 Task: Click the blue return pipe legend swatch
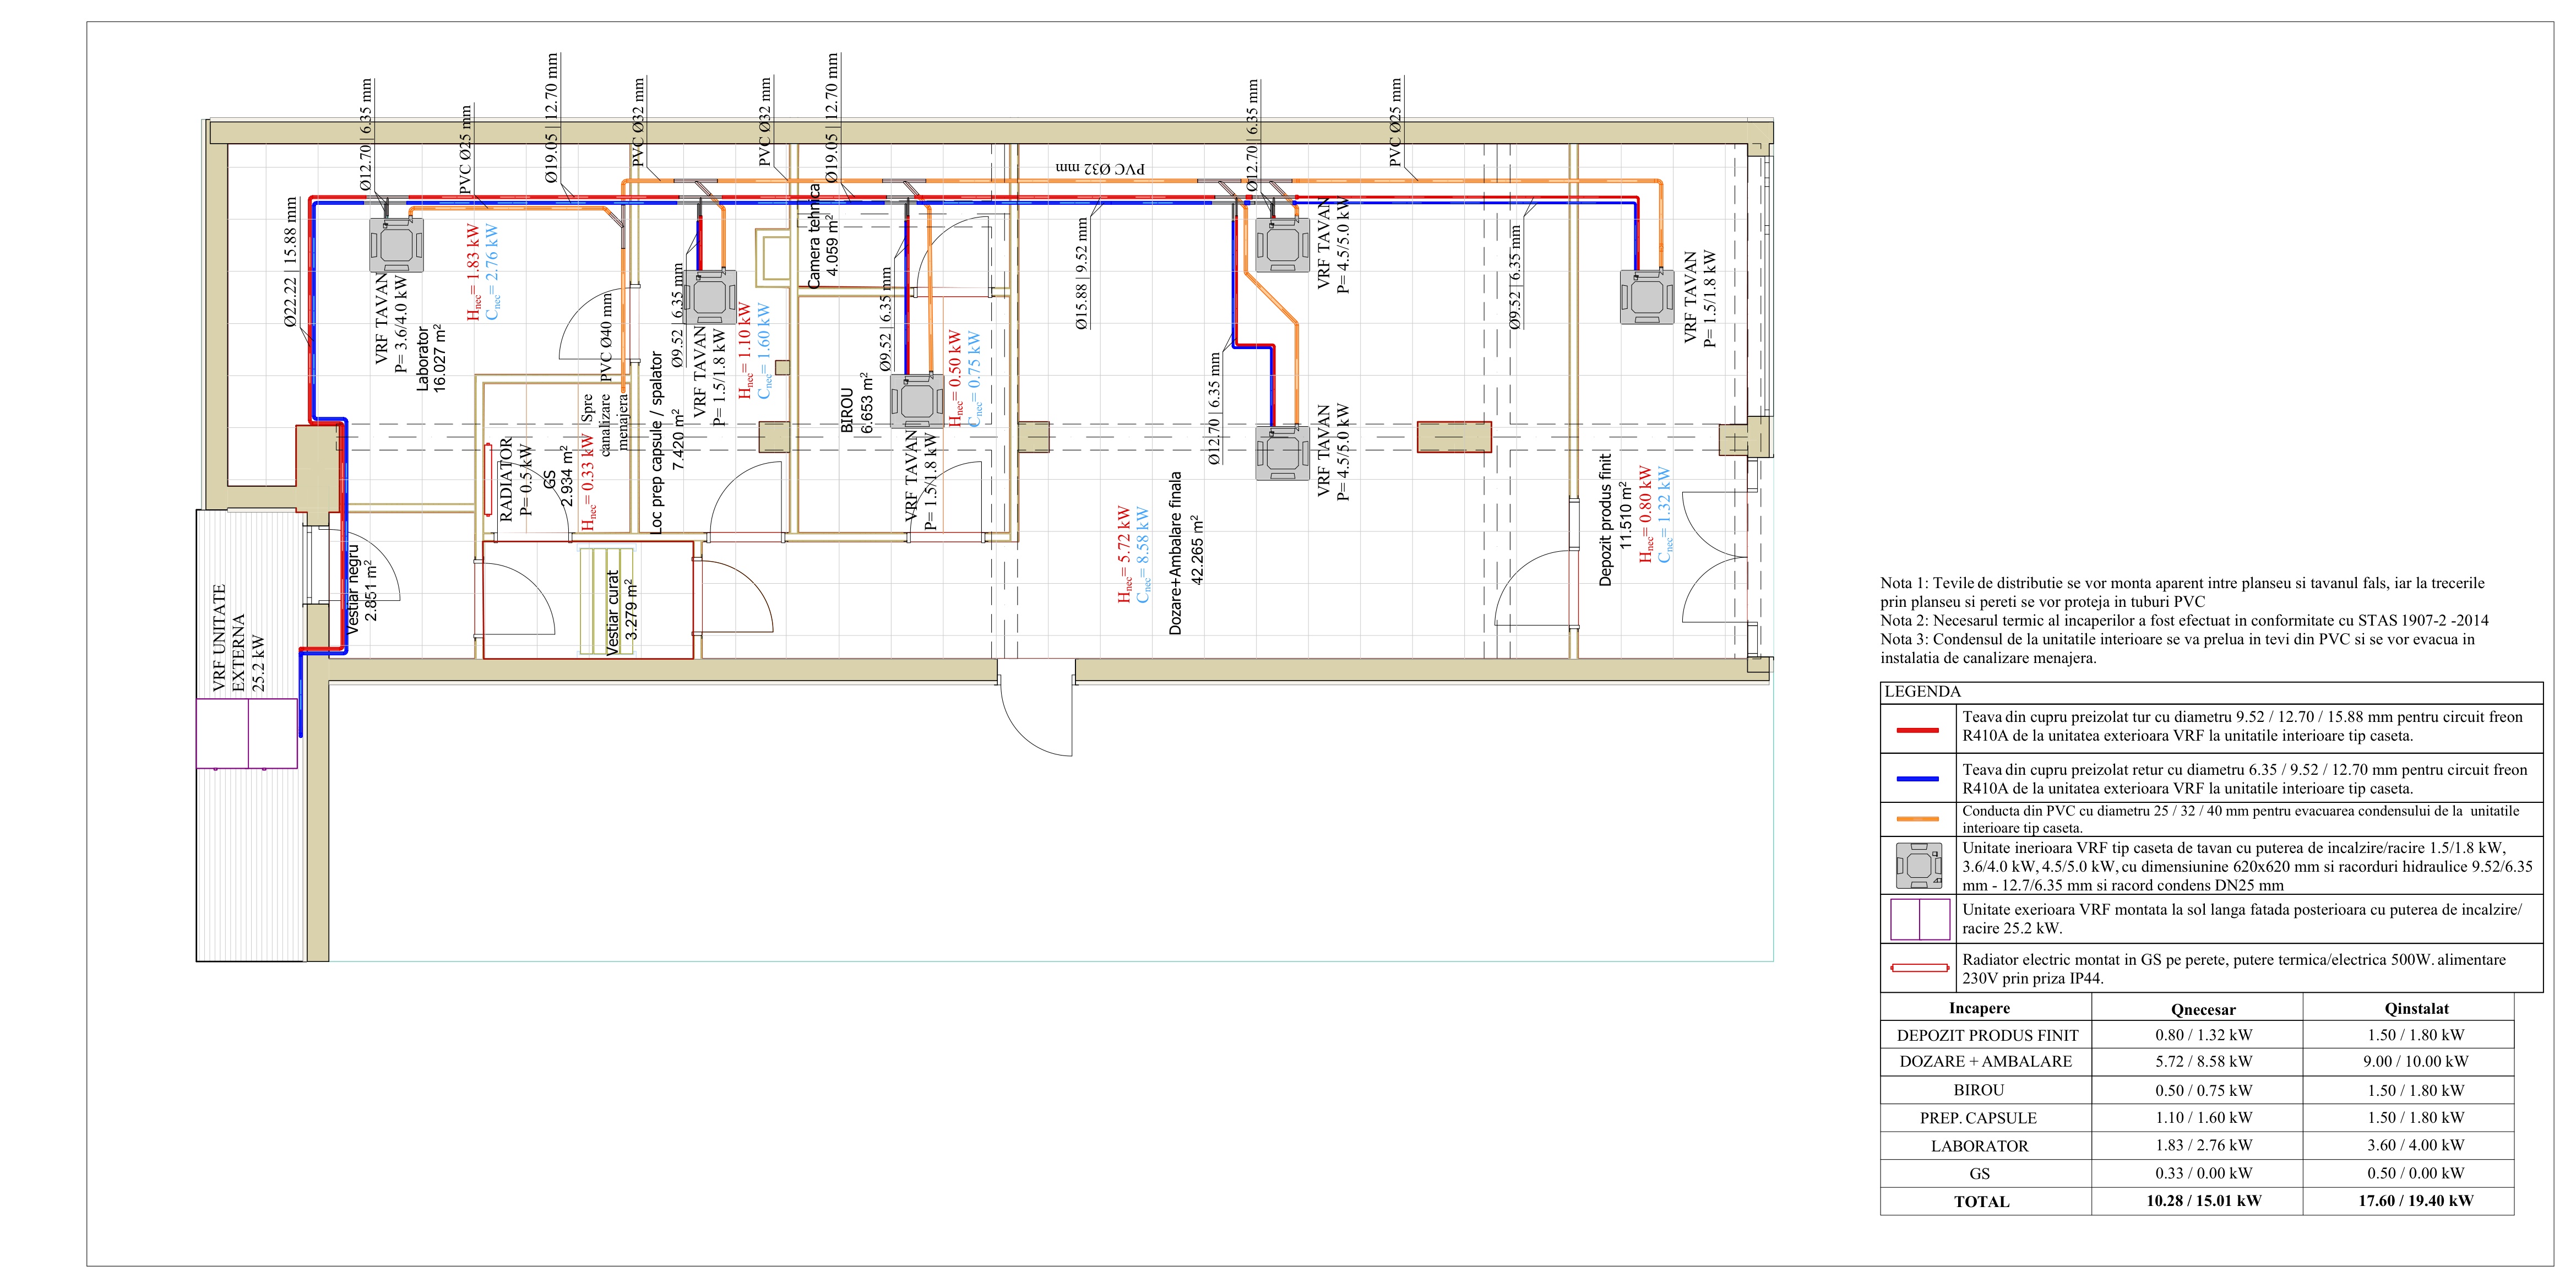[1918, 778]
